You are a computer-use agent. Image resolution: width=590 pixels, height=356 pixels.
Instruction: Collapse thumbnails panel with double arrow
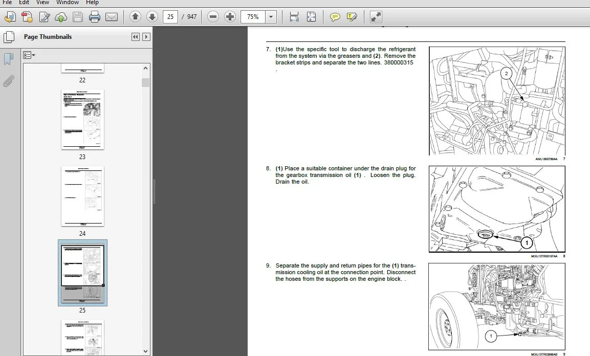[x=136, y=37]
